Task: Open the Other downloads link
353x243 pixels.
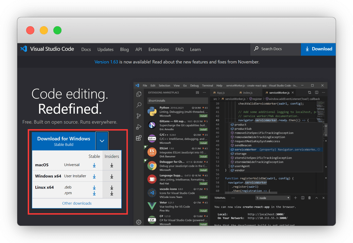Action: tap(77, 203)
